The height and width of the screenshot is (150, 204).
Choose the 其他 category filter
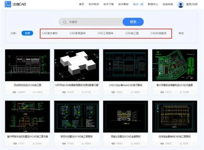click(x=181, y=33)
